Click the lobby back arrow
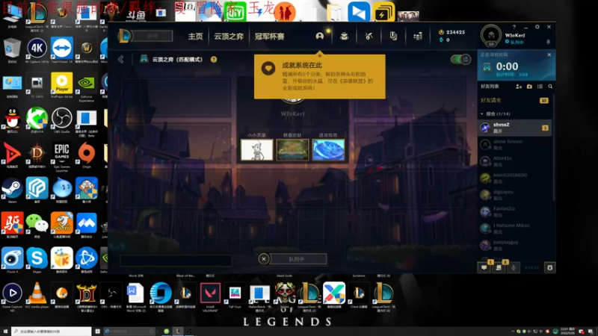Viewport: 598px width, 336px height. (x=121, y=60)
